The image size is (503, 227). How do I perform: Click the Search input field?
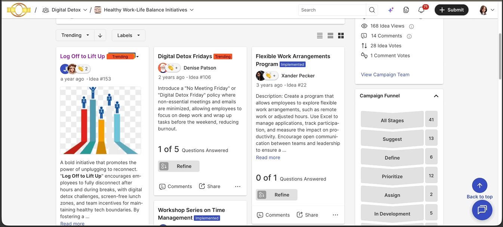(332, 10)
